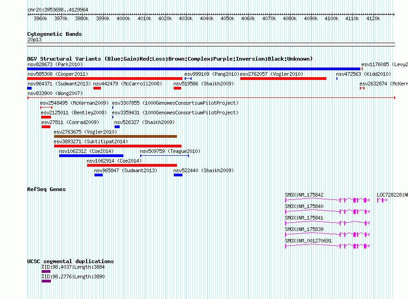Click the esv999109 (Pang2010) blue marker

click(188, 79)
